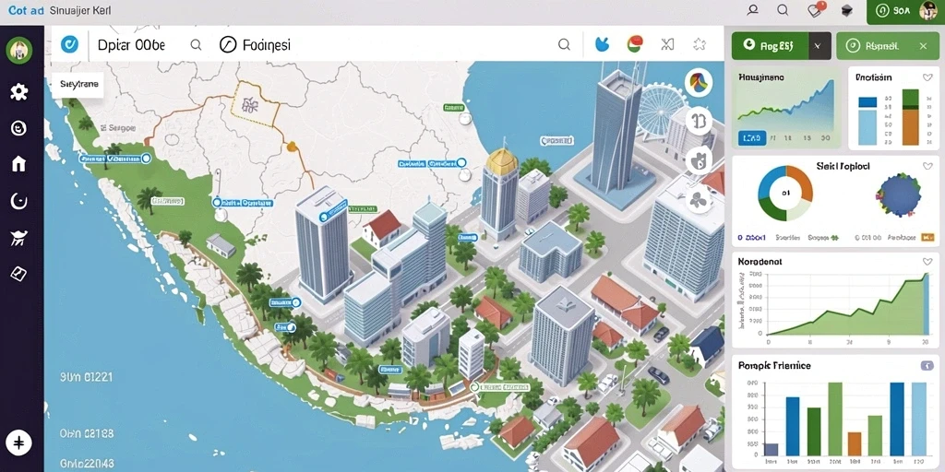
Task: Click the Housjinsno chart title
Action: click(x=761, y=77)
